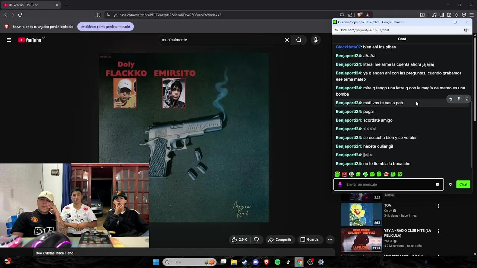
Task: Go back in Brave browser
Action: (x=5, y=15)
